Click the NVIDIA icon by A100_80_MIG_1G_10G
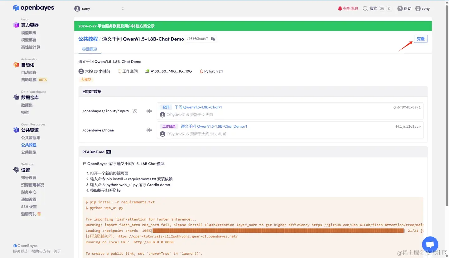The image size is (449, 258). pyautogui.click(x=147, y=71)
